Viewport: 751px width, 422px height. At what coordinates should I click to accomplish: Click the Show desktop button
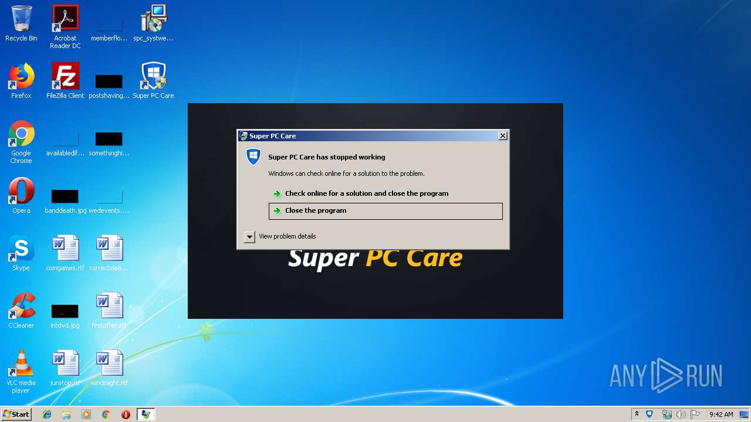pos(745,414)
